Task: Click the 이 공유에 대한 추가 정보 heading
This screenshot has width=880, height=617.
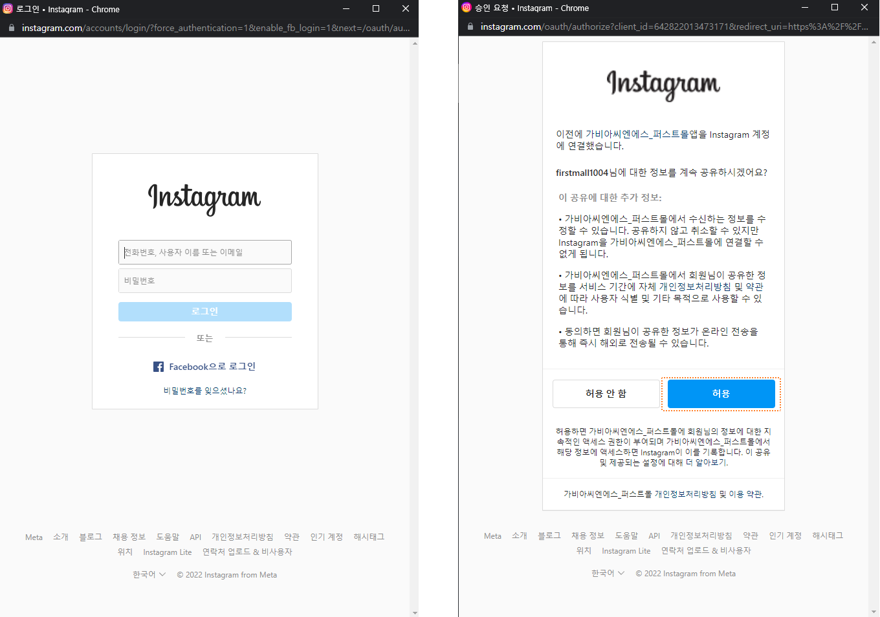Action: 610,198
